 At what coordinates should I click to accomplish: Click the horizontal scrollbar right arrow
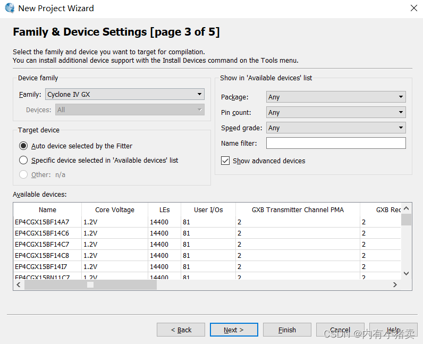point(395,284)
